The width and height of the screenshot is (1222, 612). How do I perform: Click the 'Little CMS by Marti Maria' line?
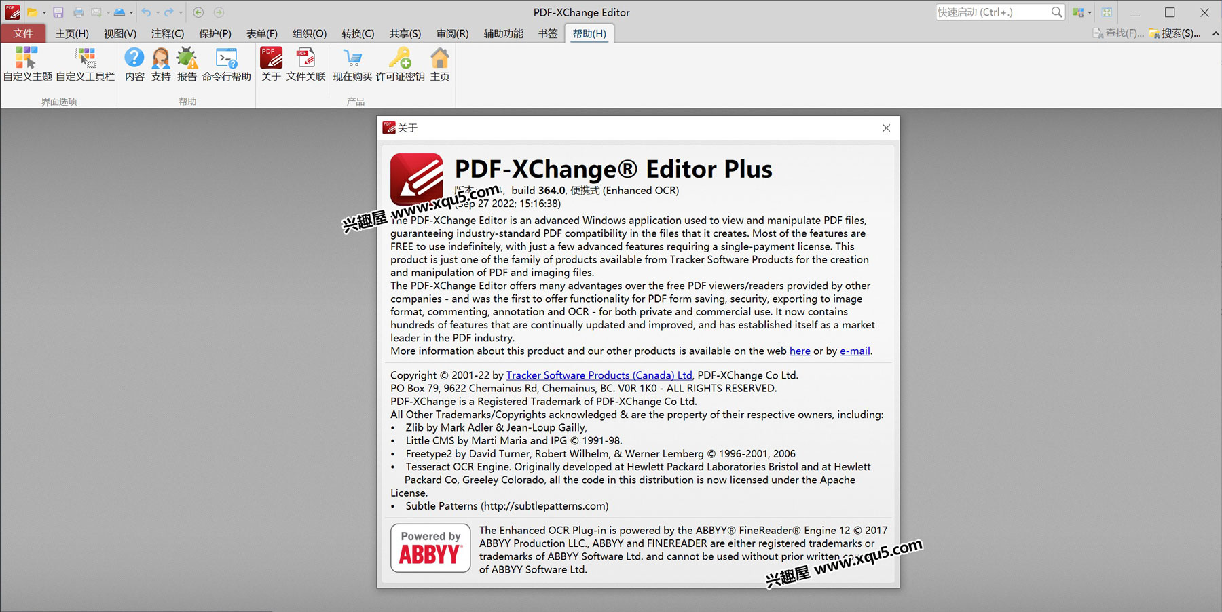(x=514, y=441)
